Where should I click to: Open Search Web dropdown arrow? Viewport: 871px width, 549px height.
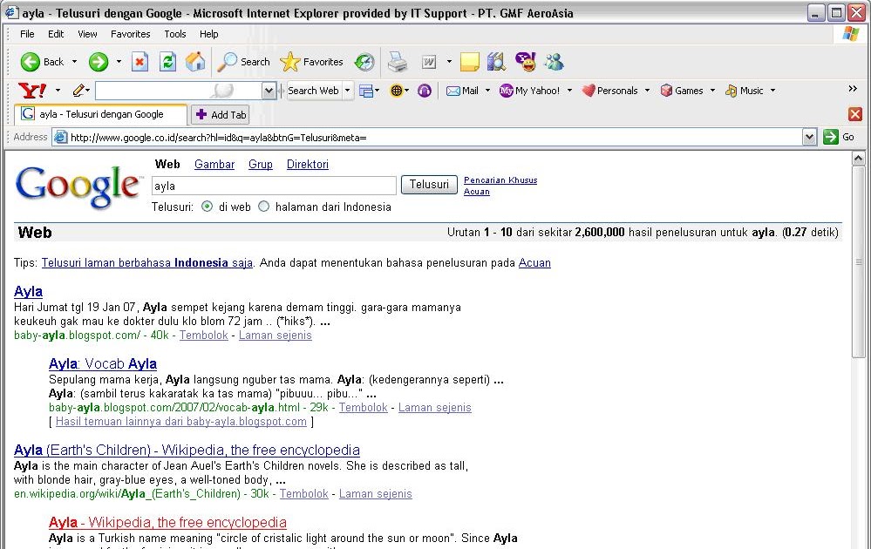[x=348, y=91]
